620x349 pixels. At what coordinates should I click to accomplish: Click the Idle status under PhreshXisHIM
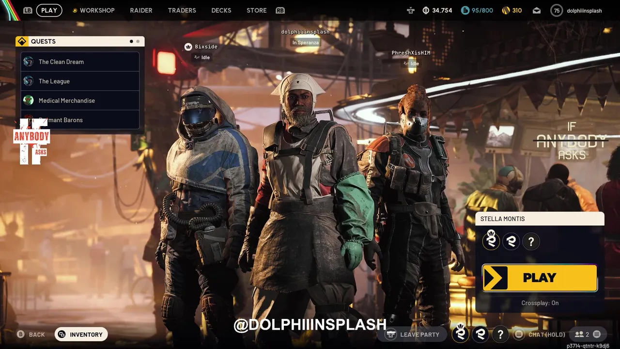(x=411, y=63)
